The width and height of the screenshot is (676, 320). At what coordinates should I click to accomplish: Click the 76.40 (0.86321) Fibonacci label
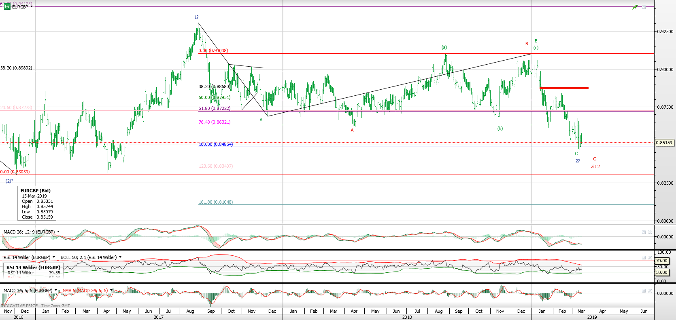[x=214, y=122]
